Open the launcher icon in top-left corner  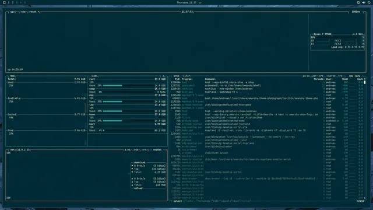tap(4, 2)
